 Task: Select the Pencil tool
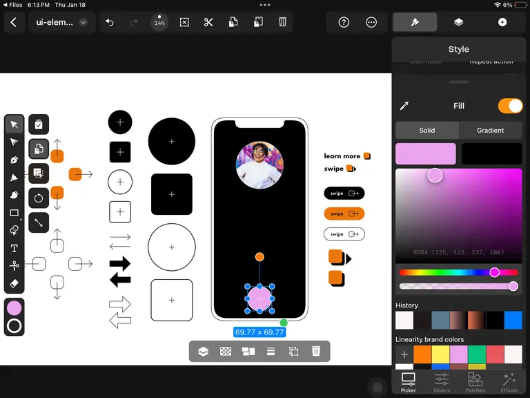click(14, 178)
